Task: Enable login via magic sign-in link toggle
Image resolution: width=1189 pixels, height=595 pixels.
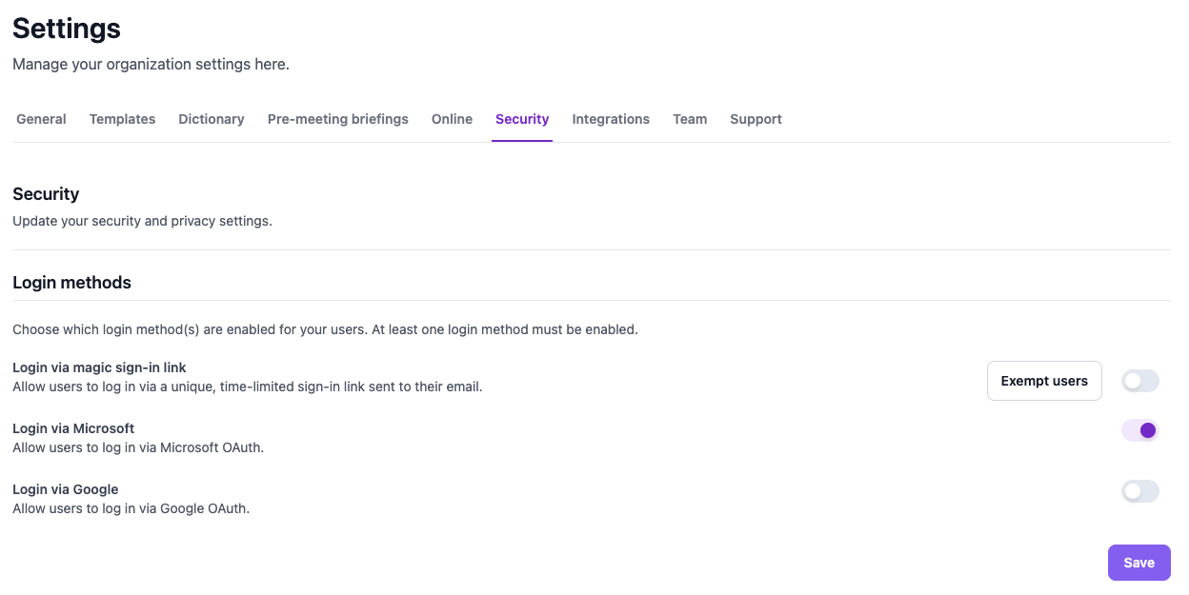Action: click(x=1139, y=381)
